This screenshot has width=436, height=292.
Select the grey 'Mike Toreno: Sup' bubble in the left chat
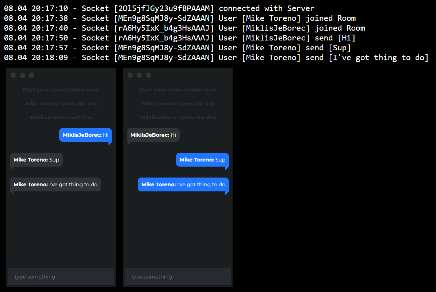[x=36, y=160]
